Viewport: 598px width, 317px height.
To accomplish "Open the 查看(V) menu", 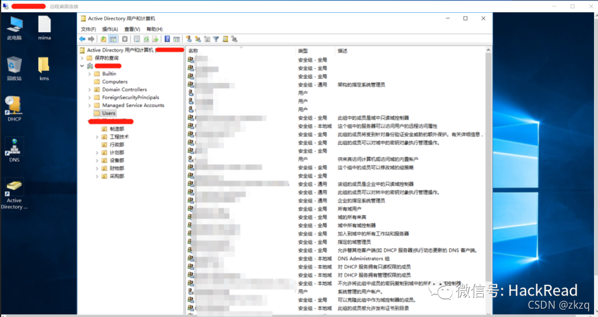I will [132, 29].
